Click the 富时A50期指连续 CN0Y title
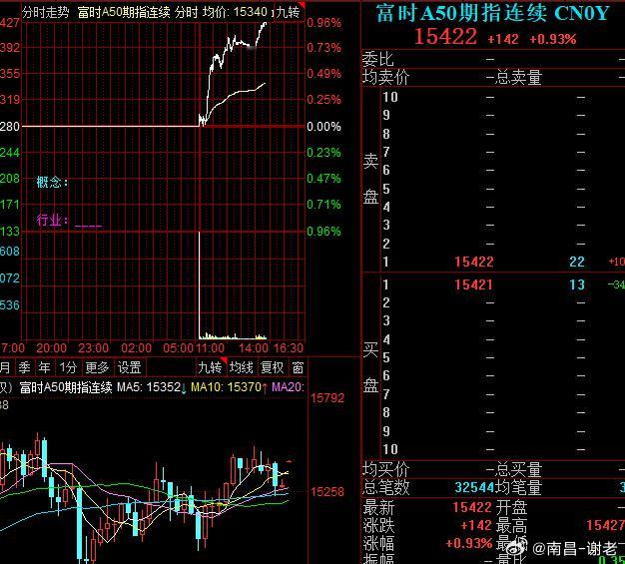The height and width of the screenshot is (564, 625). (x=492, y=13)
